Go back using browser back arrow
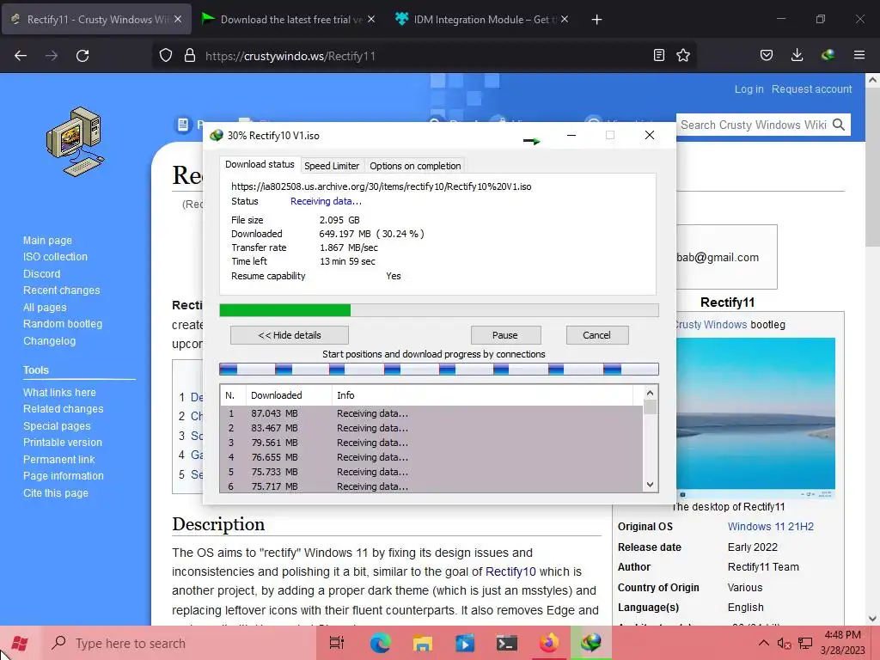Image resolution: width=880 pixels, height=660 pixels. 21,56
